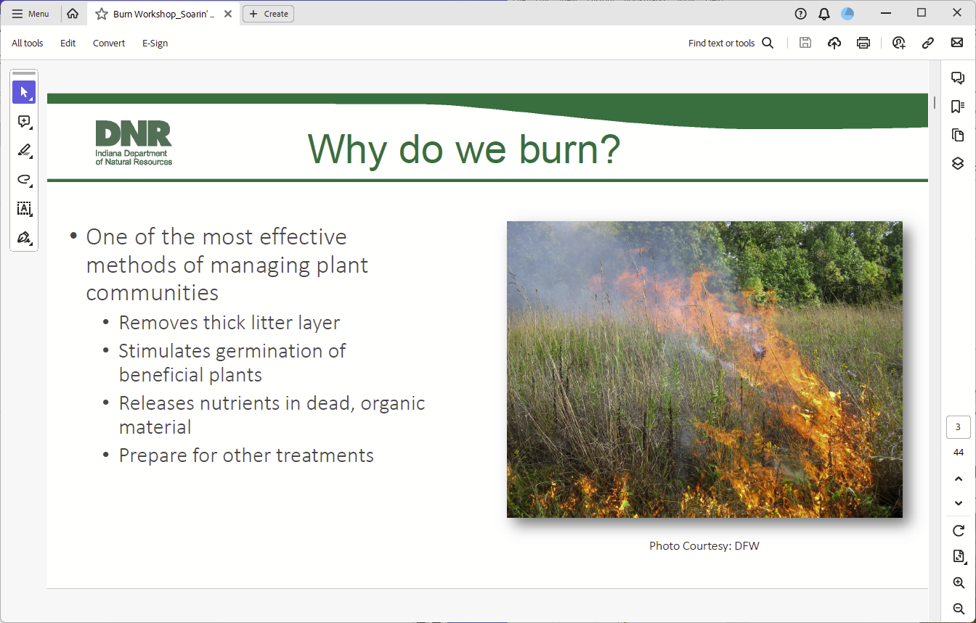Open the Help question mark icon
Viewport: 976px width, 623px height.
801,14
